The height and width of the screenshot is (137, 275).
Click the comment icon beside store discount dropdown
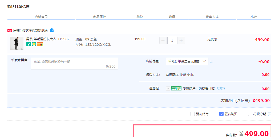[212, 61]
